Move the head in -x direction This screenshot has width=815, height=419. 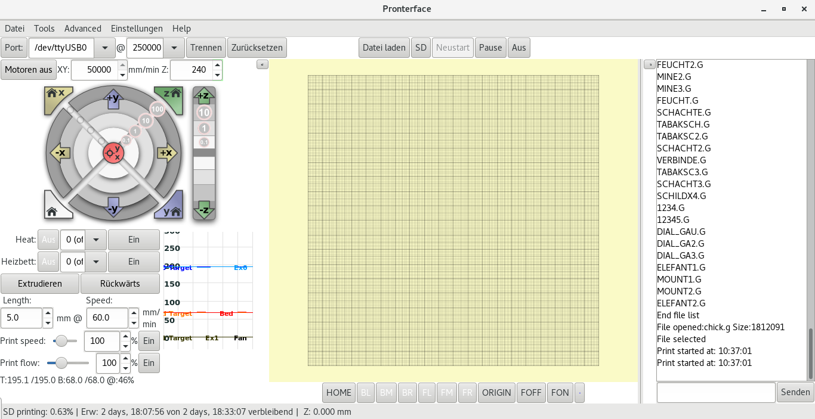pos(60,153)
